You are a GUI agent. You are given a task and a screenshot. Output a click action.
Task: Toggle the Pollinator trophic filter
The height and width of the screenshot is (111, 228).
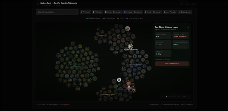(97, 12)
